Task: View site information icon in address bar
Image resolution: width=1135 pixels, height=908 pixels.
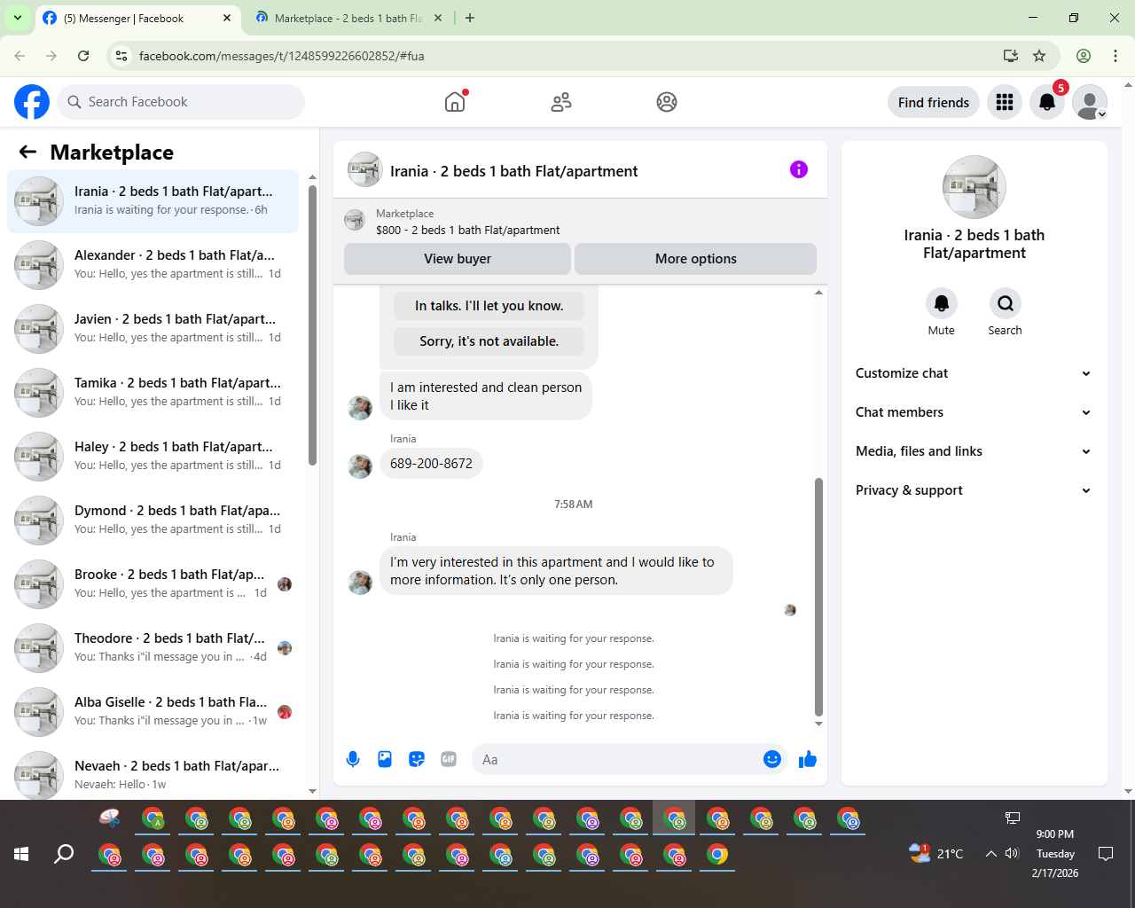Action: click(122, 56)
